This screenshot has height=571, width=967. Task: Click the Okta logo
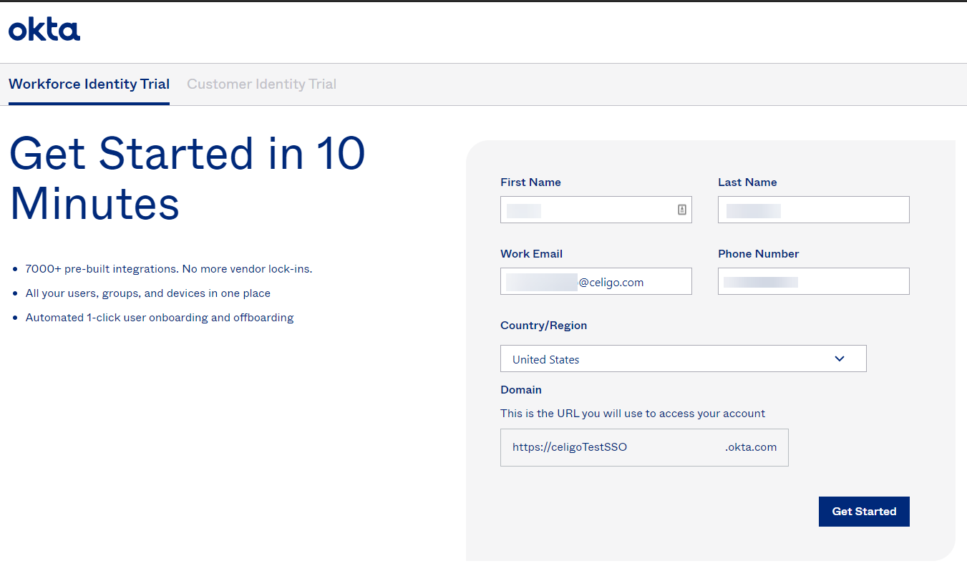click(44, 30)
